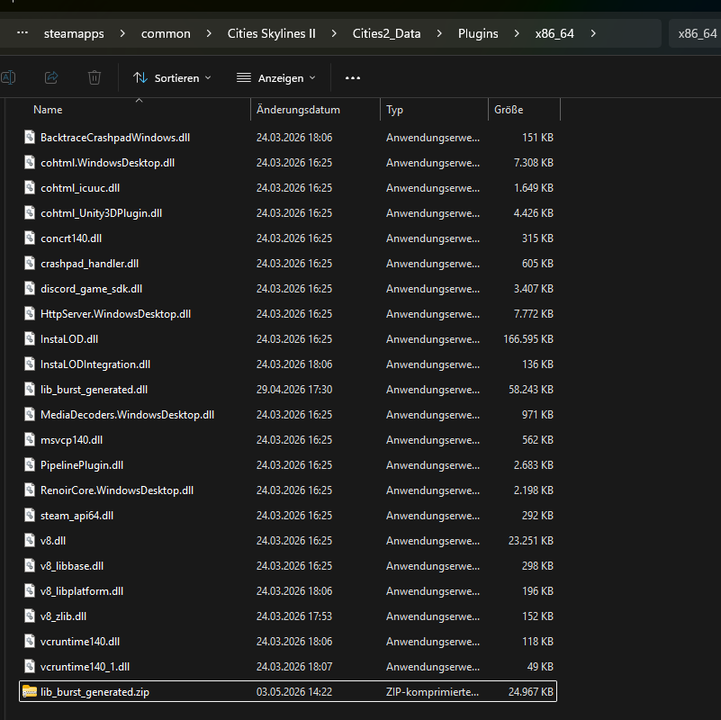Screen dimensions: 721x720
Task: Select the HttpServer.WindowsDesktop.dll file name
Action: [115, 314]
